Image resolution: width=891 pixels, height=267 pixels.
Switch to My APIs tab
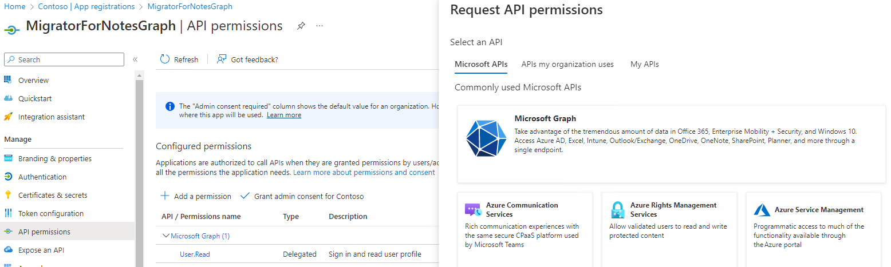(x=644, y=64)
